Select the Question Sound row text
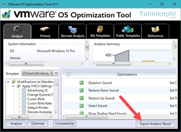 [x=100, y=83]
